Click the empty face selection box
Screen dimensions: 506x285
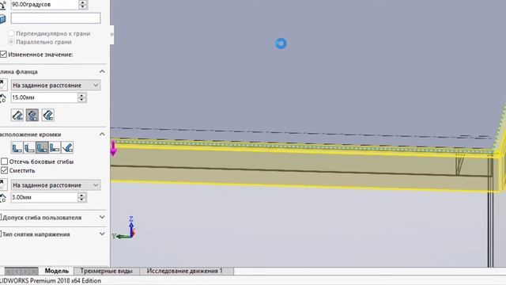pyautogui.click(x=55, y=18)
